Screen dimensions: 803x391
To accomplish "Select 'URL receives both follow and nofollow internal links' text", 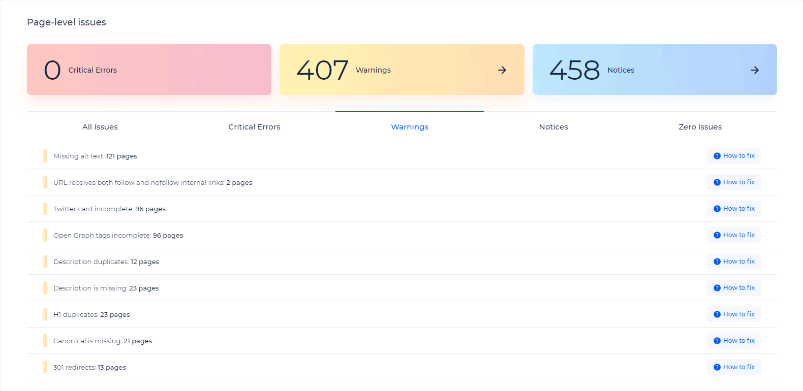I will tap(139, 182).
